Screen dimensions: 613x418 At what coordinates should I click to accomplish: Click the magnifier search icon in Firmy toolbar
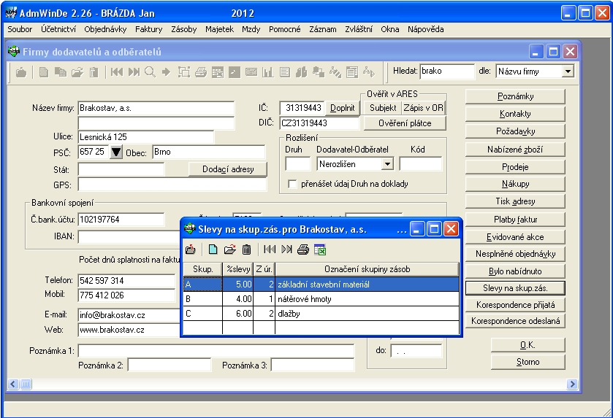[x=150, y=72]
